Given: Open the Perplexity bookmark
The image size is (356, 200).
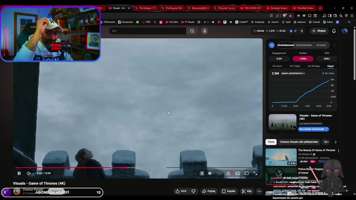Looking at the screenshot, I should (x=258, y=22).
